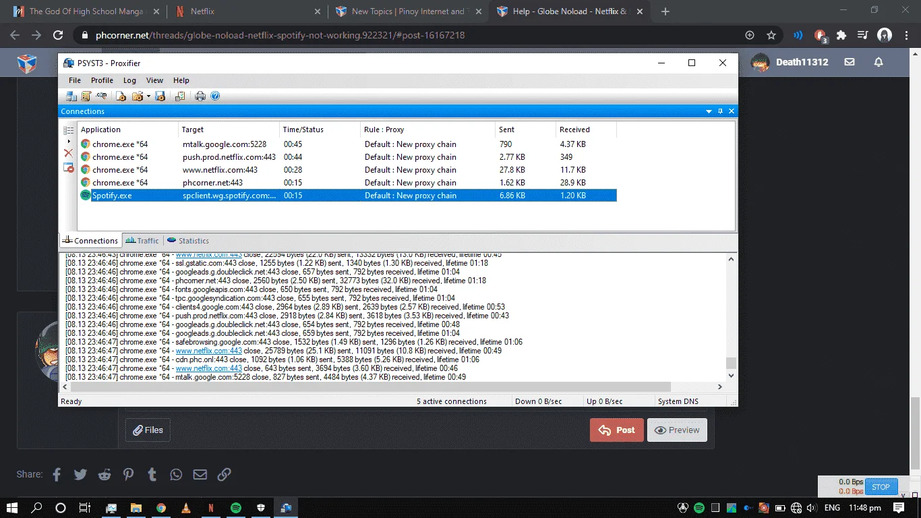
Task: Close the Connections panel with its X
Action: (x=732, y=111)
